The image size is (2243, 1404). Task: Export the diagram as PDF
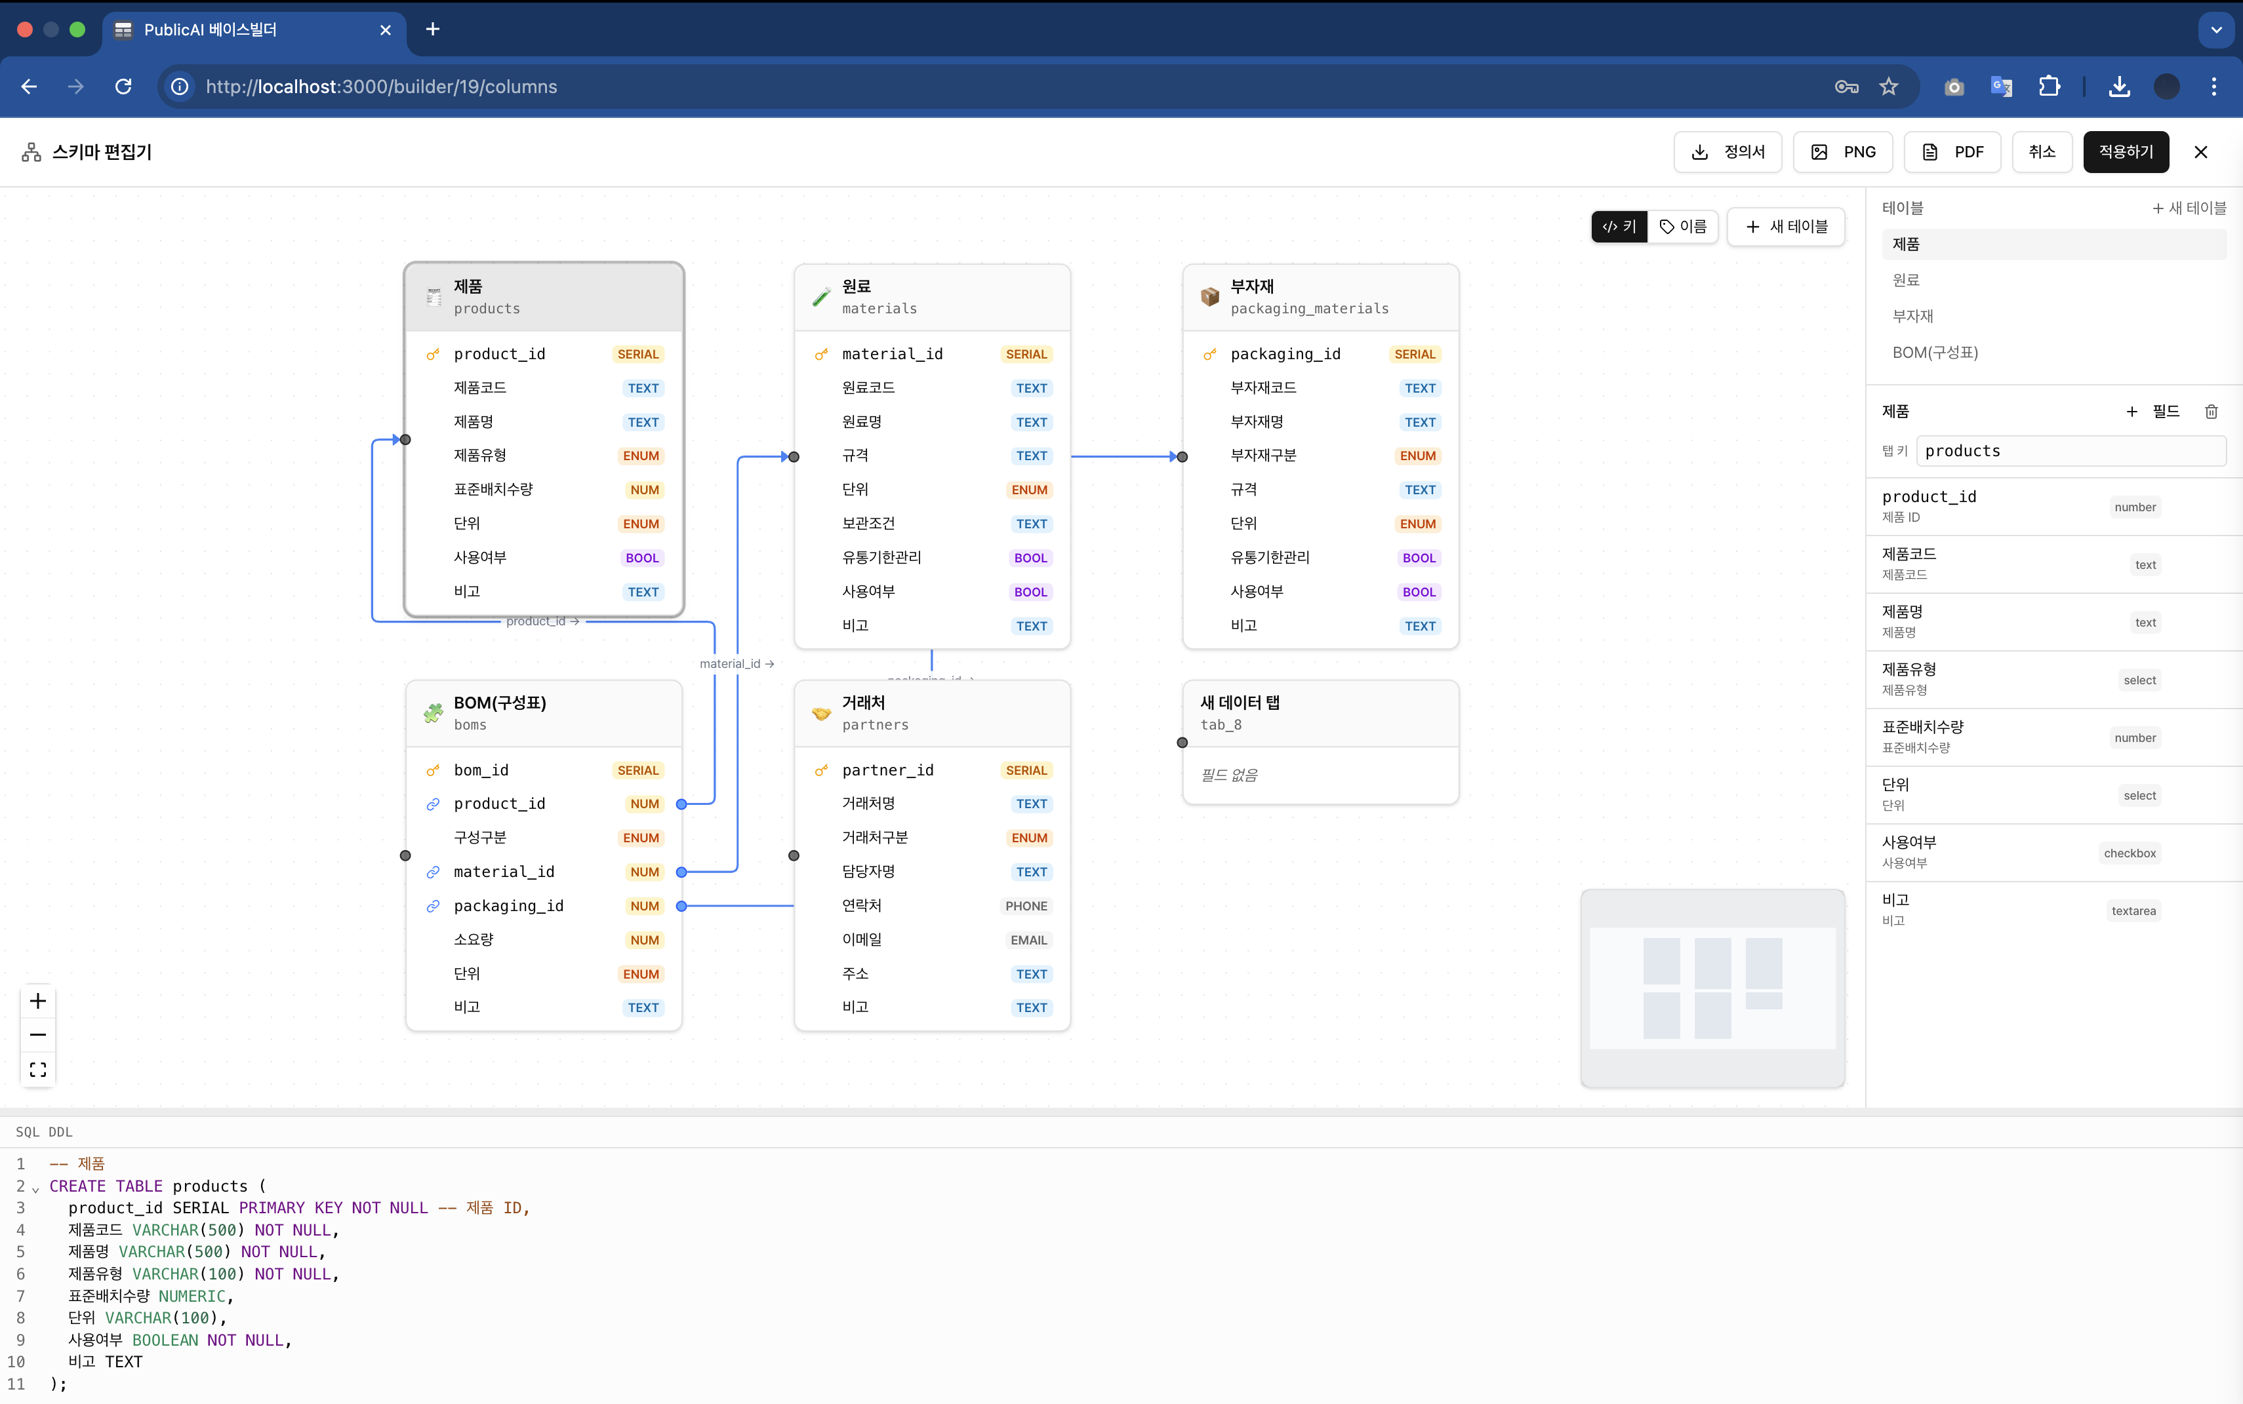coord(1952,152)
